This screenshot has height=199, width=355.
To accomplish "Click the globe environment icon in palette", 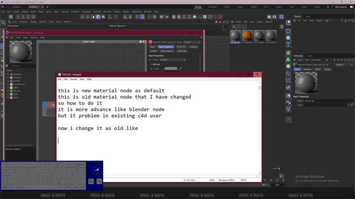I will coord(288,96).
